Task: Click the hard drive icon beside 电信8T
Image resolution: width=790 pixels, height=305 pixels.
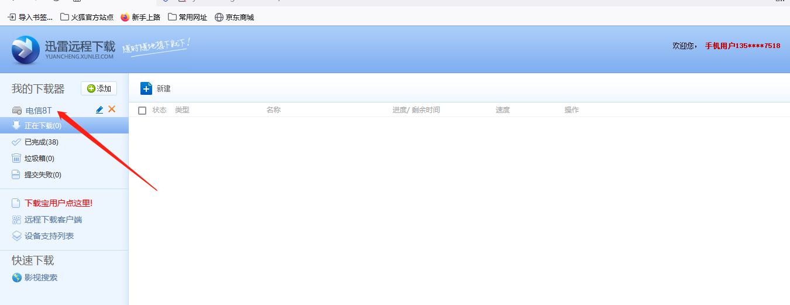Action: pos(17,111)
